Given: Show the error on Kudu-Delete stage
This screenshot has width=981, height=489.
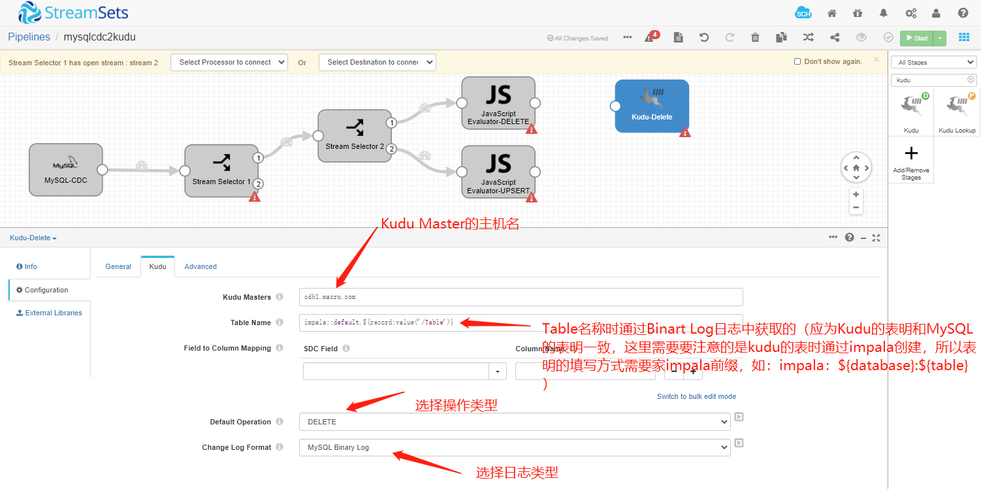Looking at the screenshot, I should pos(684,131).
